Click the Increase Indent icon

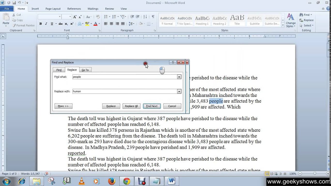(x=138, y=17)
